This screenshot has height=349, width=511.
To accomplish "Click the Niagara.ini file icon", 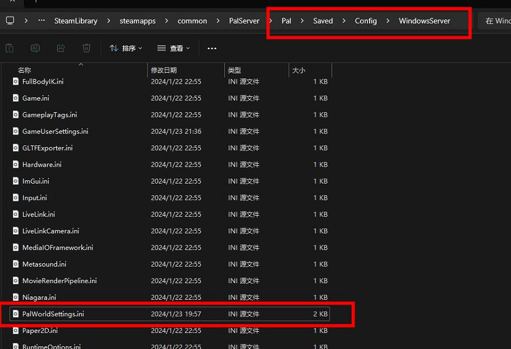I will pos(15,297).
